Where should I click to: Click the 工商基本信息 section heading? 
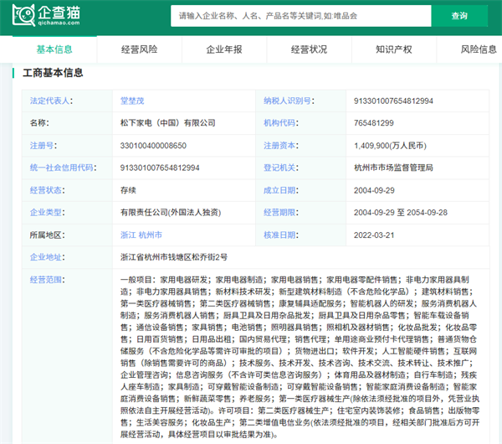coord(53,73)
